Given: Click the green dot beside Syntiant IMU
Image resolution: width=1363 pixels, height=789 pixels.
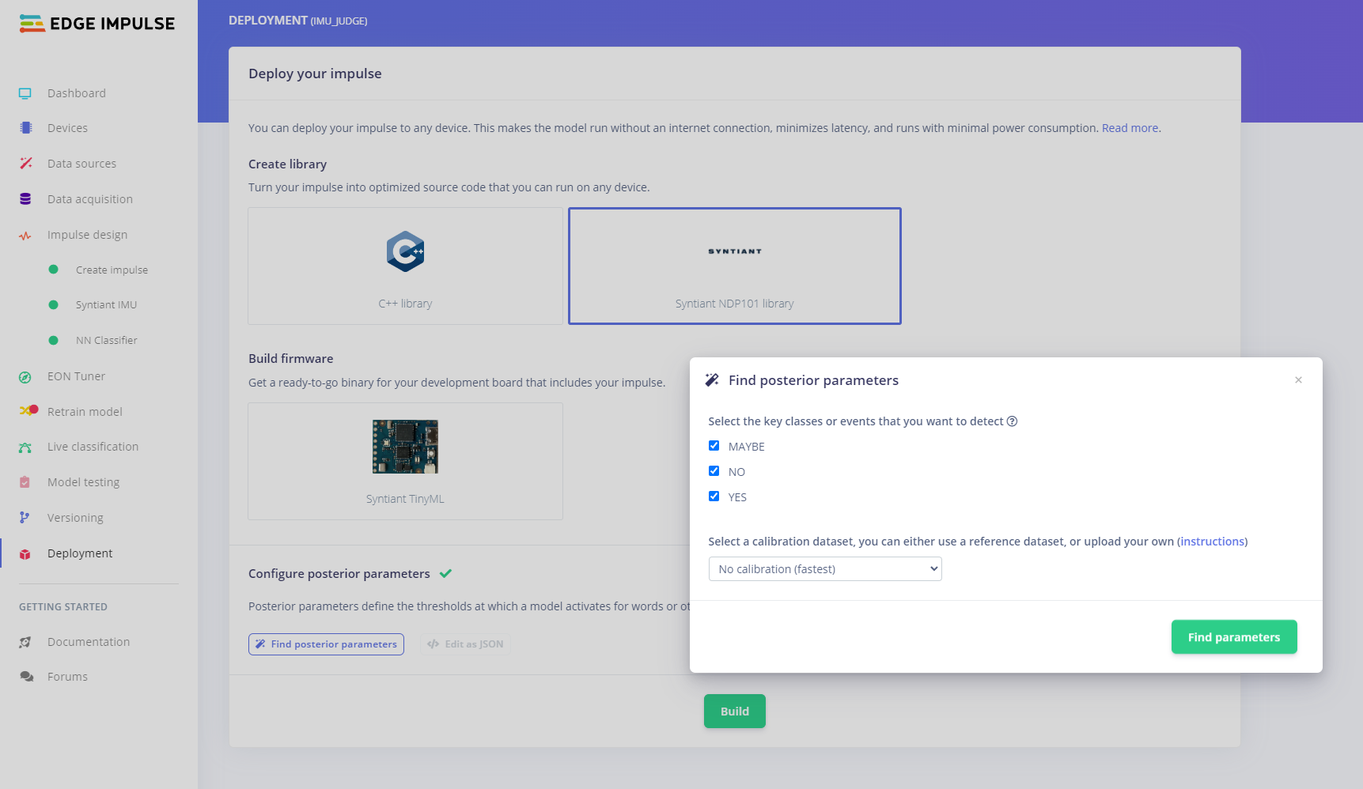Looking at the screenshot, I should [53, 304].
